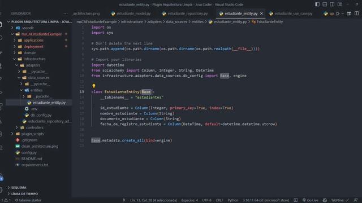Switch to architecture.png tab
The image size is (362, 203).
click(87, 14)
